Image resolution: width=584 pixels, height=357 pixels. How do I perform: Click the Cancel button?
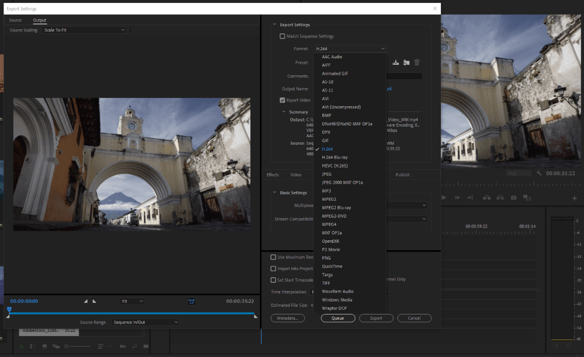414,318
